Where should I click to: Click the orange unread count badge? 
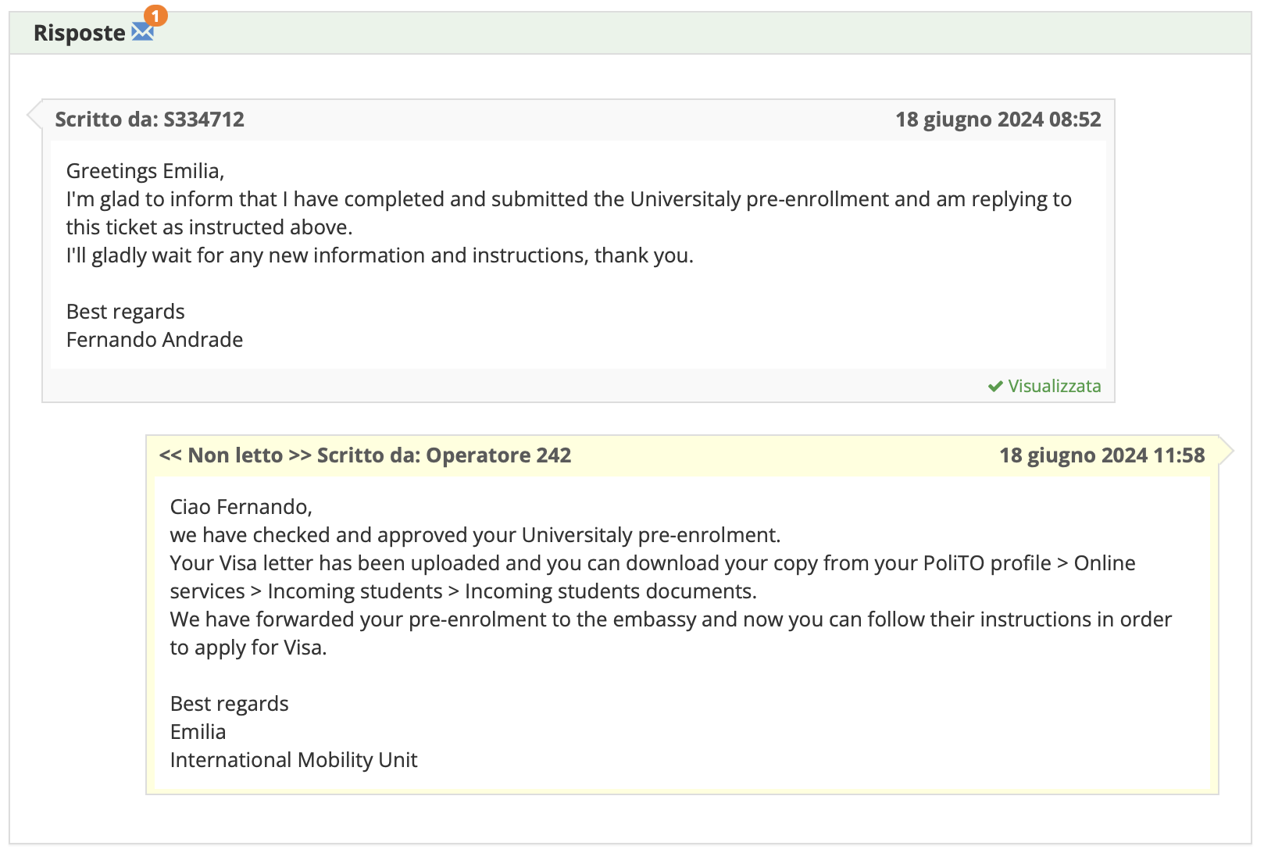click(156, 15)
